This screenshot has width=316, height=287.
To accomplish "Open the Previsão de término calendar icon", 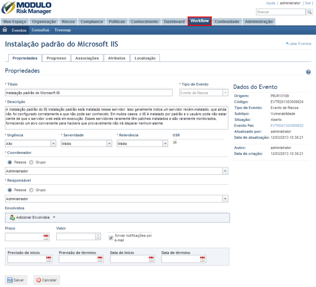I will point(100,259).
